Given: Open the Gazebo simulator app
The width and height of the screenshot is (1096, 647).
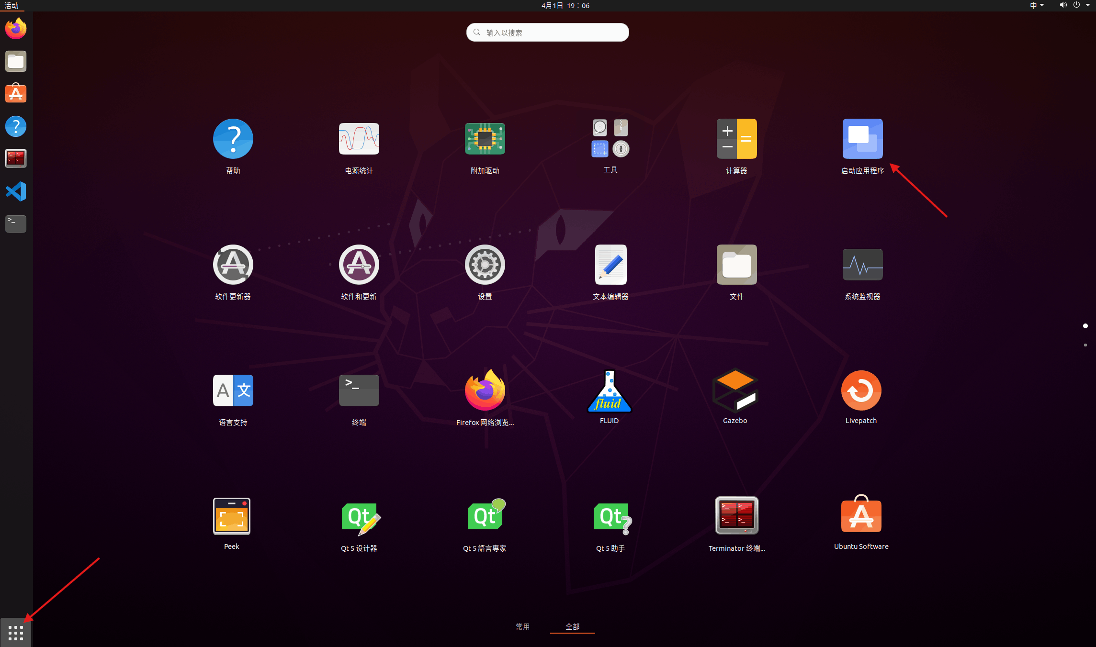Looking at the screenshot, I should point(735,390).
